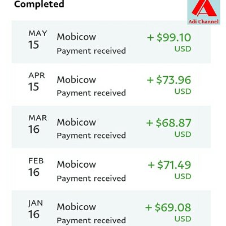Click the + $71.49 amount

169,165
